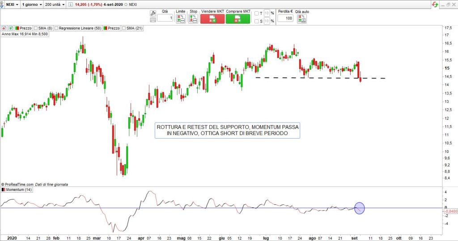The image size is (458, 241).
Task: Enable the SMA (8) checkbox
Action: (x=36, y=28)
